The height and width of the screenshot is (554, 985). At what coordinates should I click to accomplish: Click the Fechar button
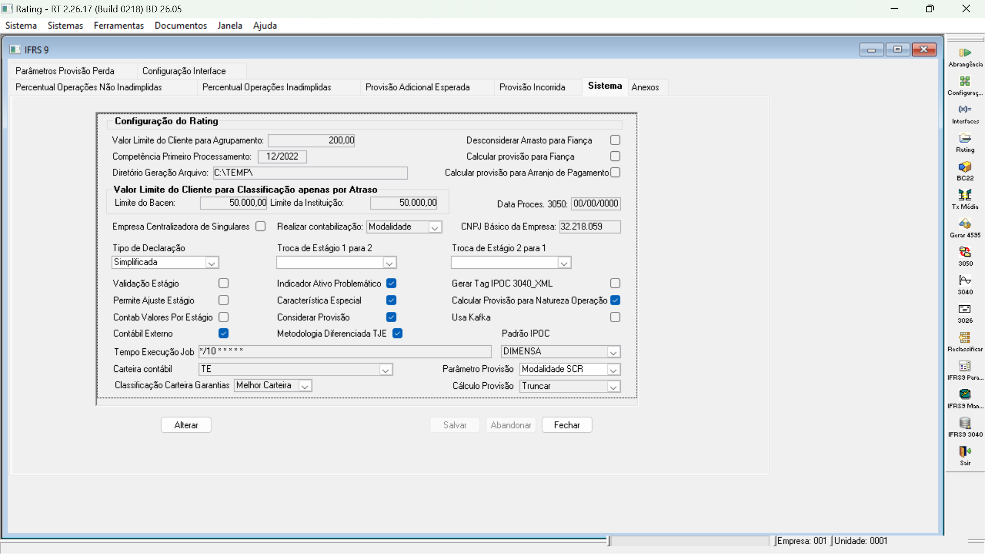click(566, 425)
